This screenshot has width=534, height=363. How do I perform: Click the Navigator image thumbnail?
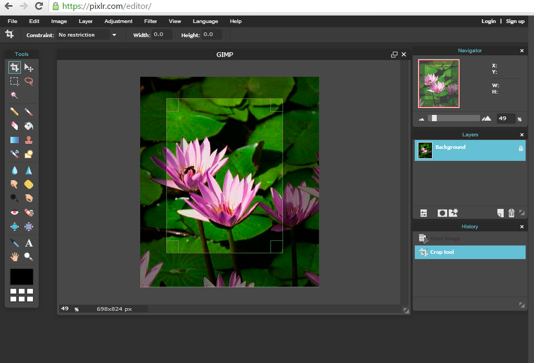(439, 84)
